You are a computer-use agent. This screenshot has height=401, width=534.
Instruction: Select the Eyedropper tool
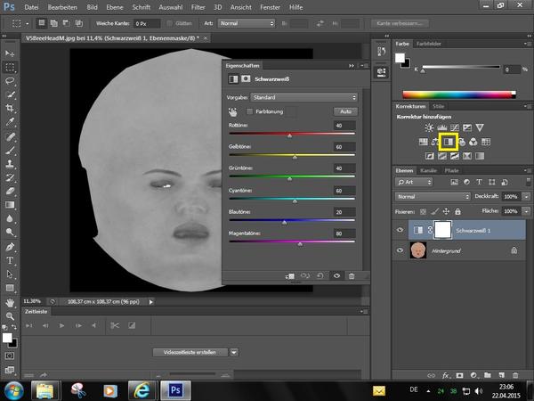pos(10,123)
